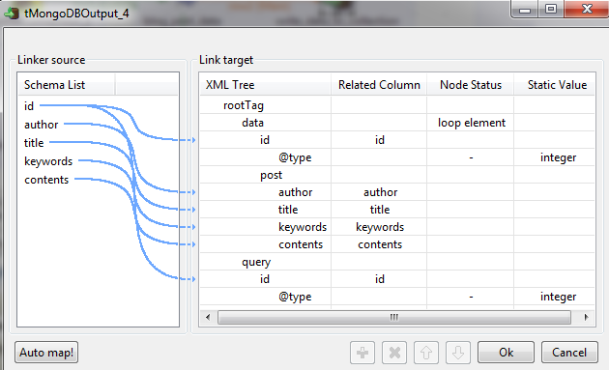This screenshot has height=370, width=609.
Task: Click the move down arrow icon
Action: click(x=458, y=353)
